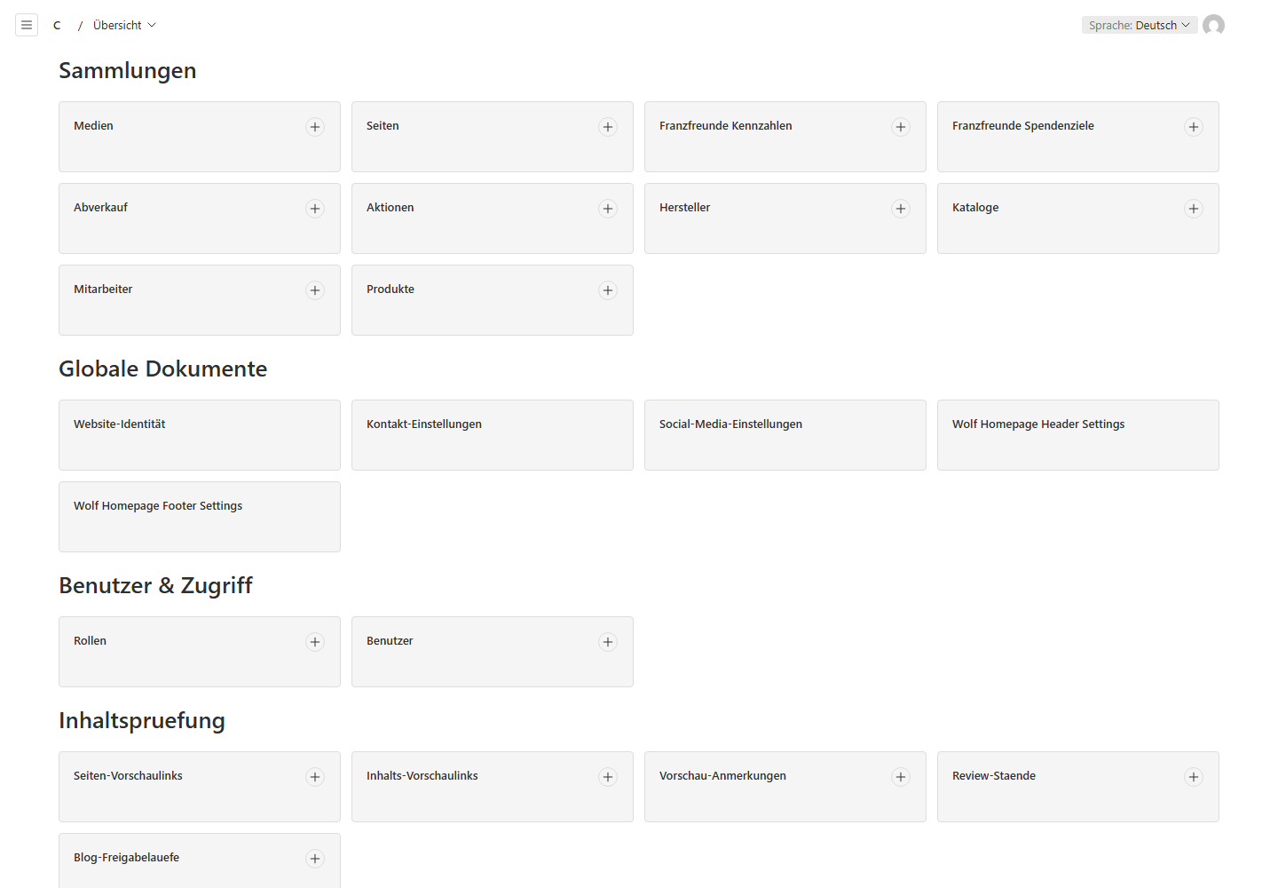Open Social-Media-Einstellungen document
The image size is (1278, 888).
coord(785,435)
